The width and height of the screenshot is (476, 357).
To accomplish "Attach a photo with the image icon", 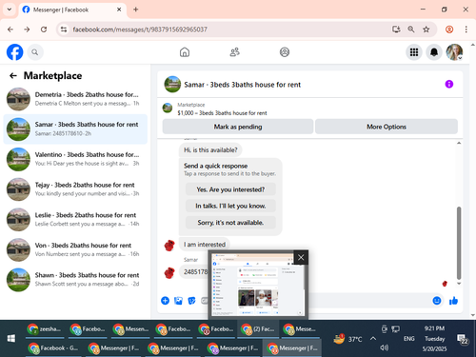I will coord(178,301).
